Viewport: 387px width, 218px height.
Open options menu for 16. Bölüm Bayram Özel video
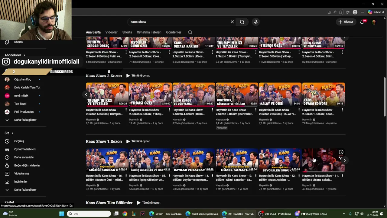(x=126, y=176)
